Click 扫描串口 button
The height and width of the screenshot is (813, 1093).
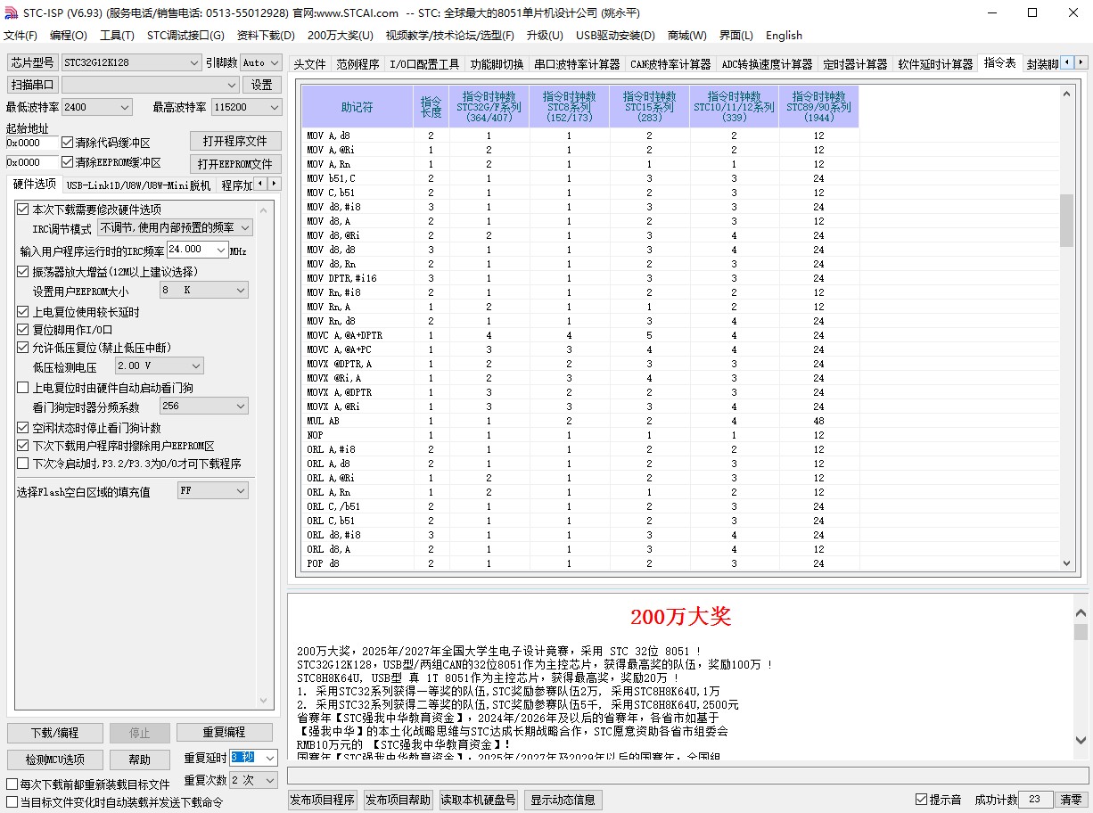pyautogui.click(x=32, y=85)
